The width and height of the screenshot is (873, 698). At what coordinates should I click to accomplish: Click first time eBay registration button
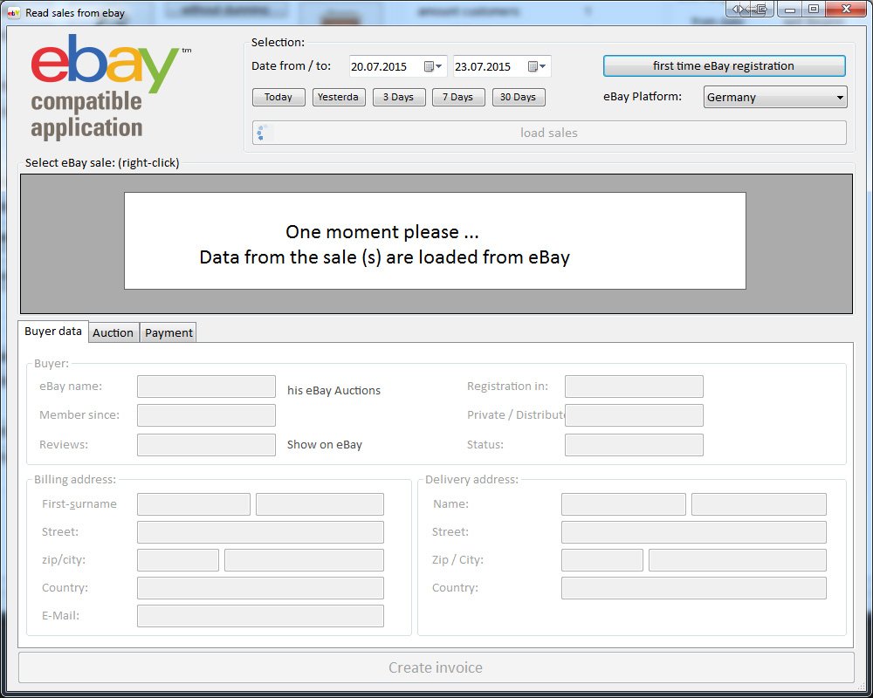click(724, 65)
